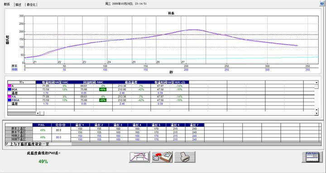Click the horizontal scrollbar thumb under TC table

(42, 113)
